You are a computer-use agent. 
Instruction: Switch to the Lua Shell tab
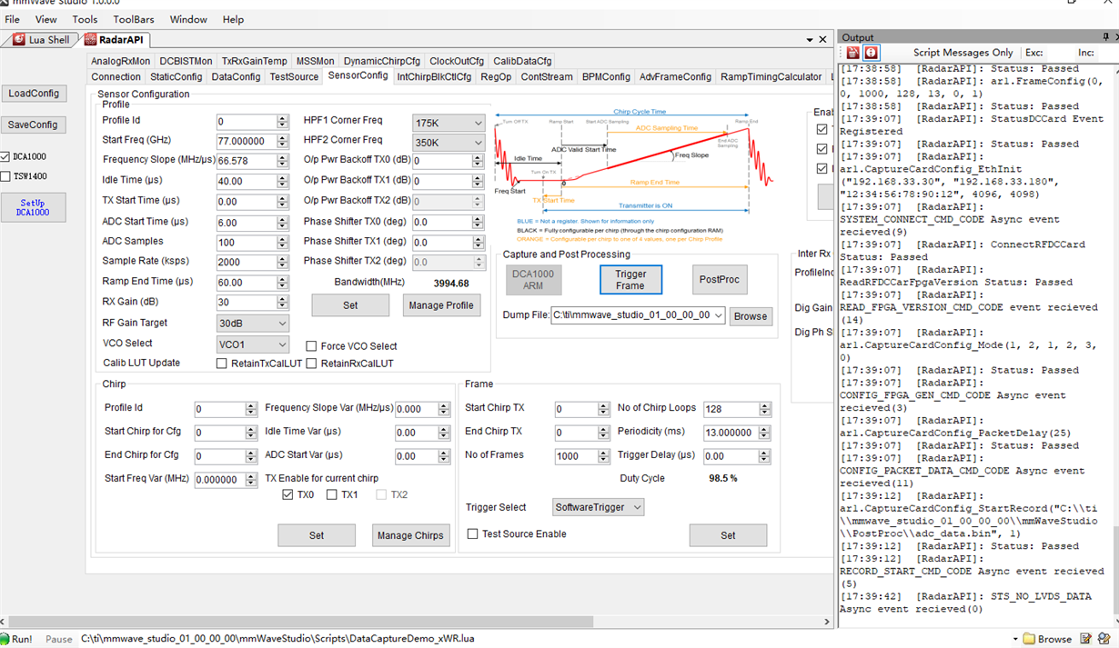pyautogui.click(x=41, y=40)
